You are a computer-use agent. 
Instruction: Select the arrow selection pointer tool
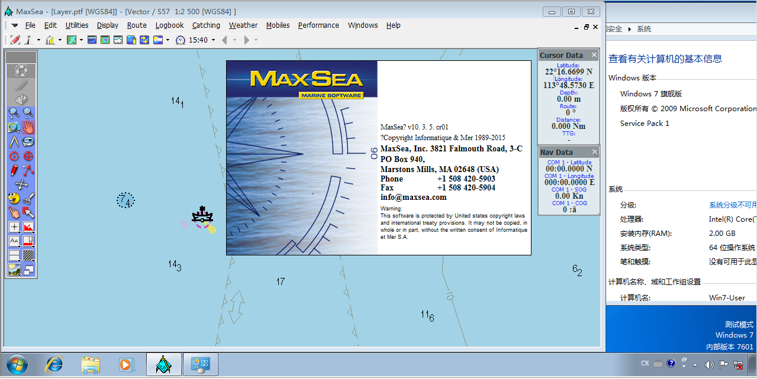click(x=28, y=212)
